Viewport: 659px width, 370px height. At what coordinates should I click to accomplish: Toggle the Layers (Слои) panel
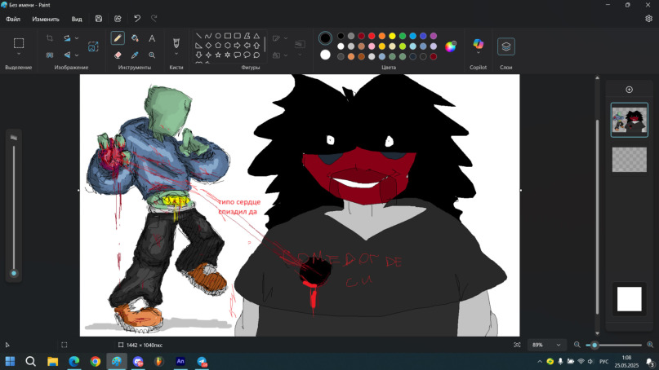tap(506, 46)
